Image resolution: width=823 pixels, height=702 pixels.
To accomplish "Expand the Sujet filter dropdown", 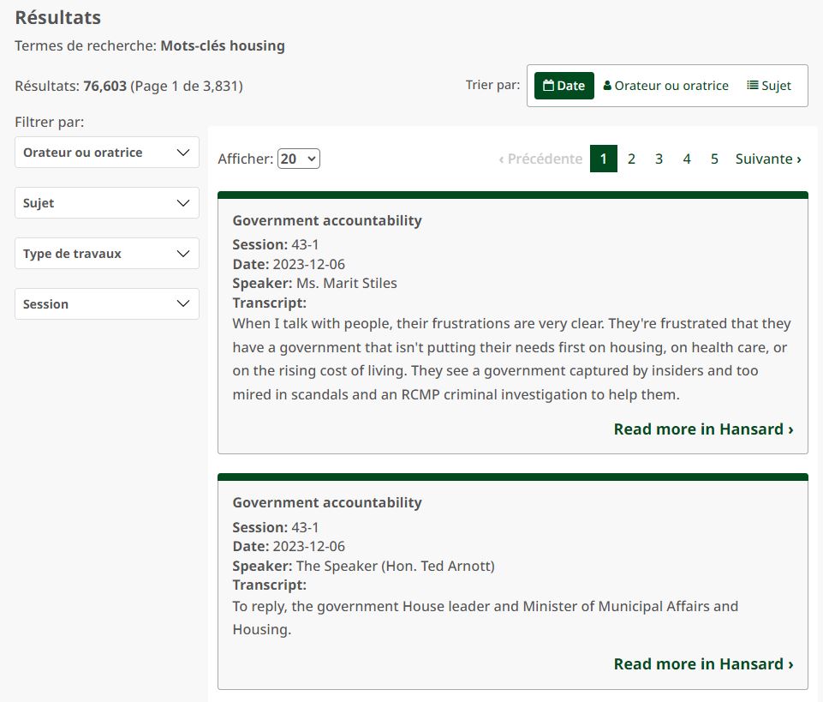I will tap(107, 203).
